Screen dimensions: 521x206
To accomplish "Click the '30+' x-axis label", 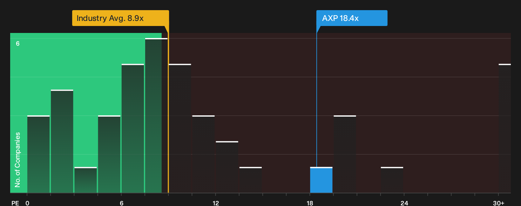I will 498,203.
